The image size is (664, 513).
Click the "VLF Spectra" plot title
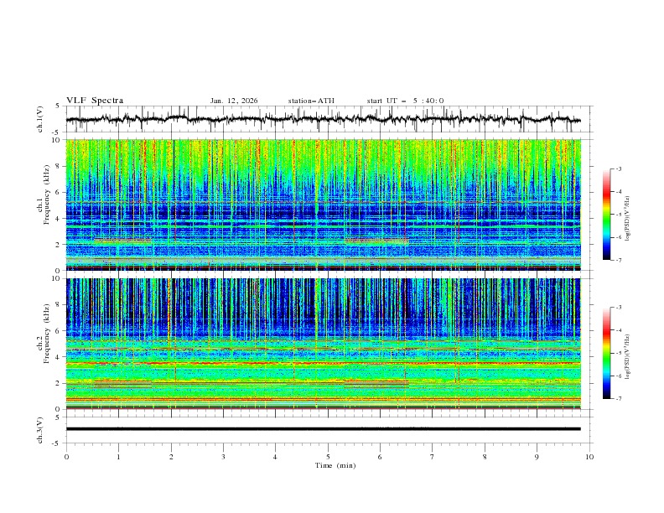pyautogui.click(x=95, y=101)
